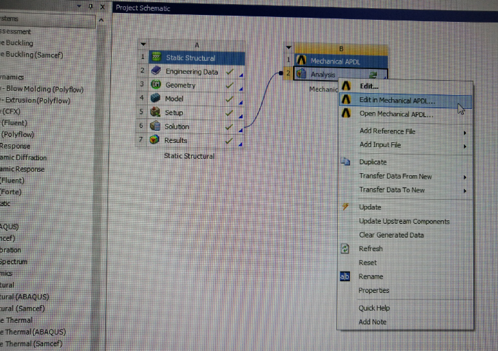Click the Engineering Data cell icon
Viewport: 498px width, 351px height.
pos(155,70)
